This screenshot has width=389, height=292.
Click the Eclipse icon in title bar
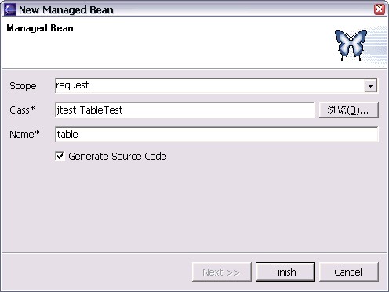point(10,9)
